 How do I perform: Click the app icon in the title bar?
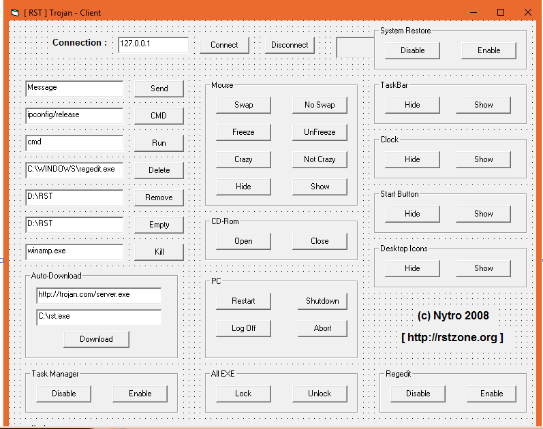tap(15, 13)
